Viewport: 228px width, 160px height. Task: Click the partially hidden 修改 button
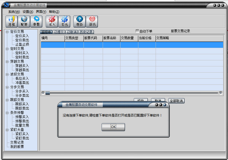[141, 100]
